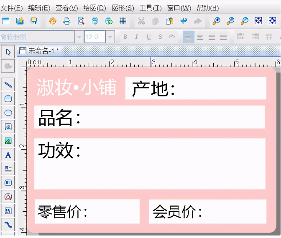Select the vector image insert tool
The image size is (281, 238).
[8, 127]
